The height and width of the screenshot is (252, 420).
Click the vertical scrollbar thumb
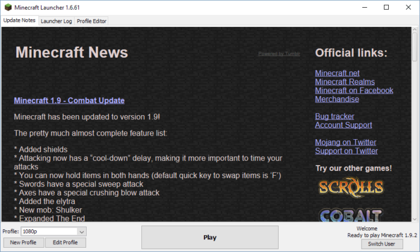pos(415,47)
